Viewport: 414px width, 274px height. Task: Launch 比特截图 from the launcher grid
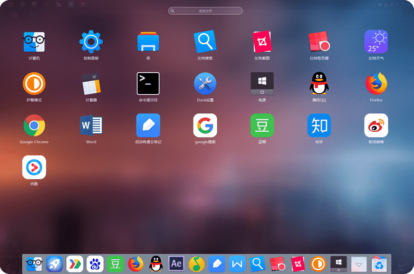pos(262,42)
